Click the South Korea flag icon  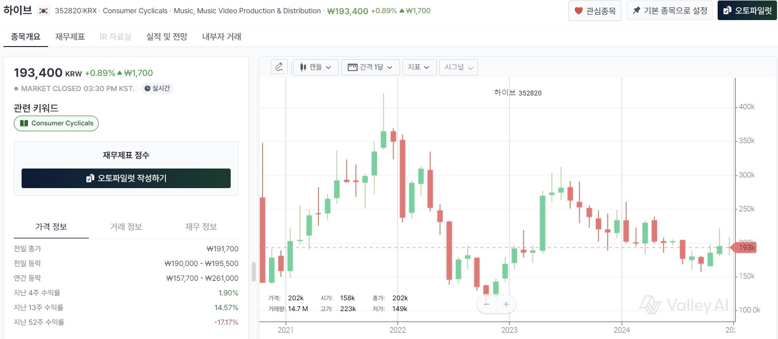click(x=43, y=11)
